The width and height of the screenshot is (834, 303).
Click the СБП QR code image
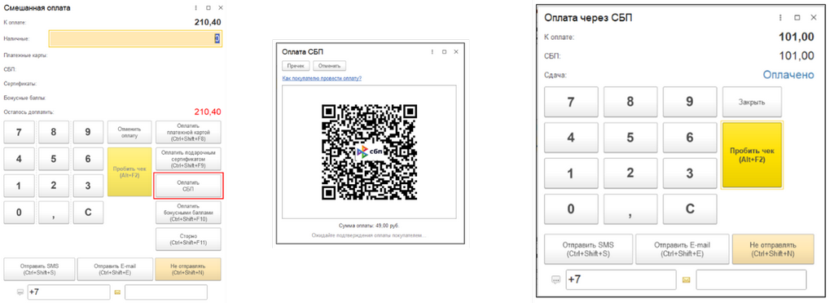(369, 152)
